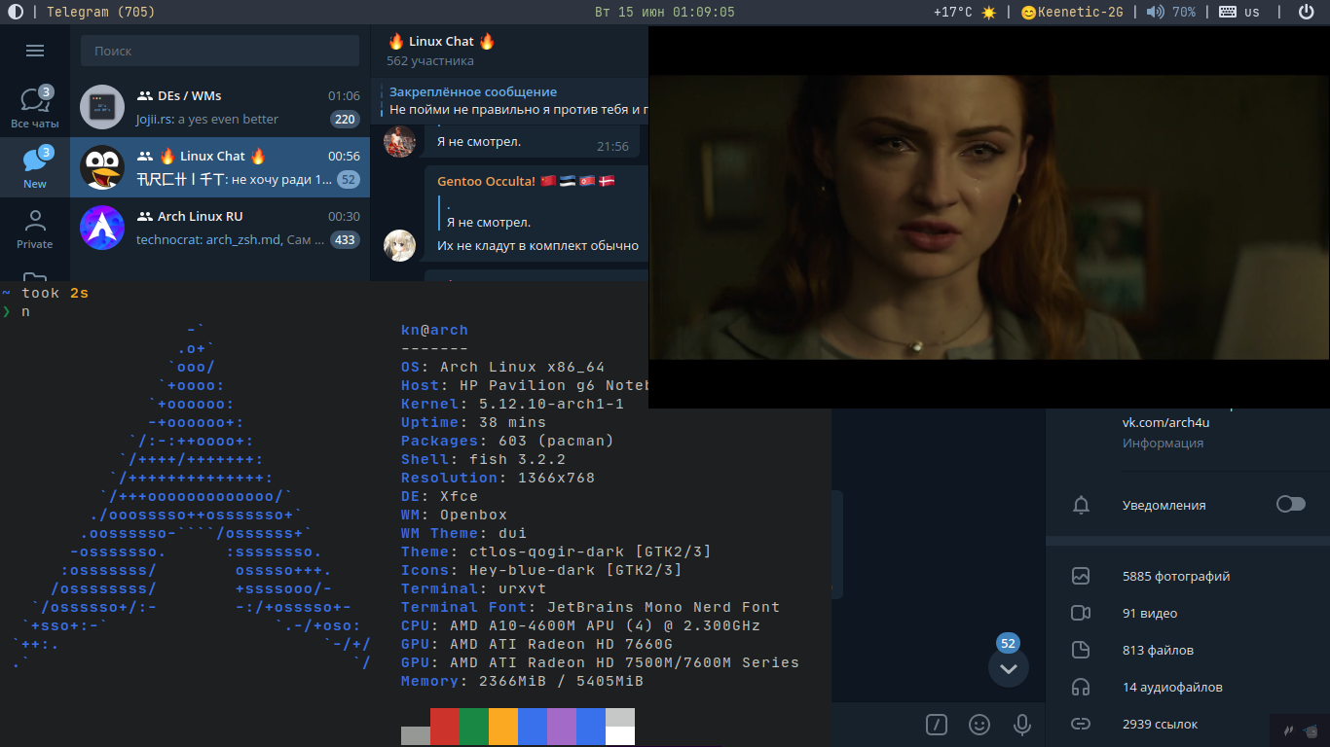Toggle 'Уведомления' notifications switch
Image resolution: width=1330 pixels, height=747 pixels.
[1291, 504]
